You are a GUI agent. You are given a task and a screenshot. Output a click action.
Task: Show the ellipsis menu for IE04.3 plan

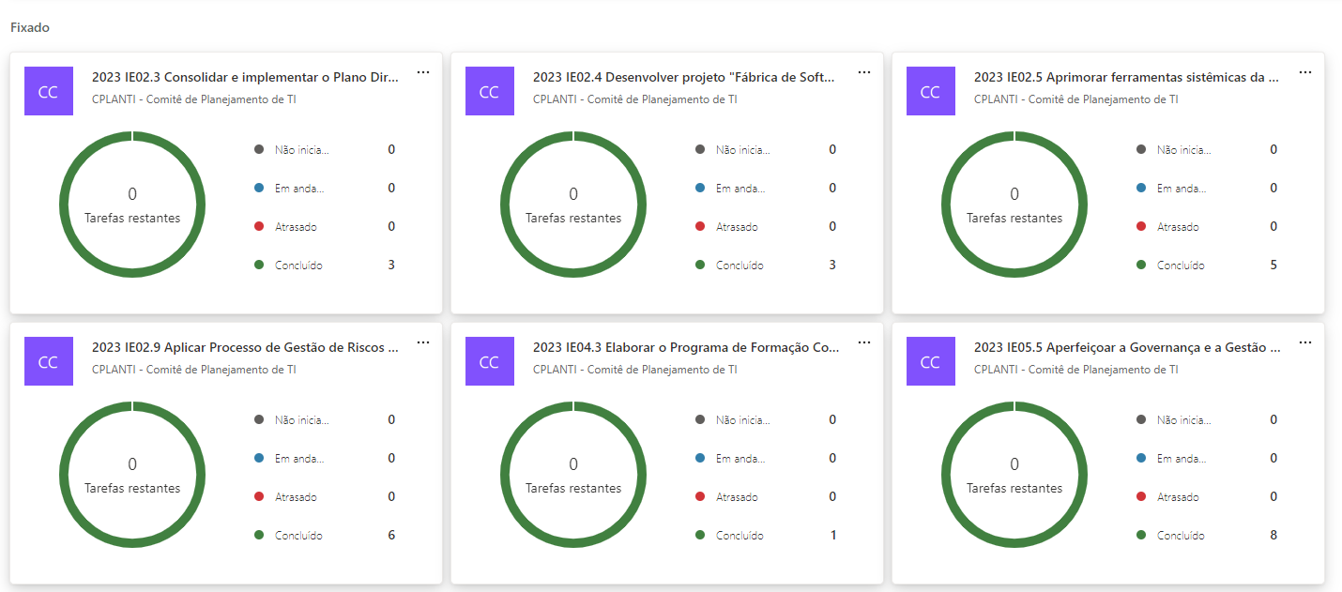pyautogui.click(x=863, y=342)
